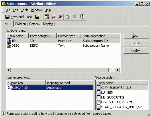
Task: Click the Modify... button
Action: coord(136,51)
